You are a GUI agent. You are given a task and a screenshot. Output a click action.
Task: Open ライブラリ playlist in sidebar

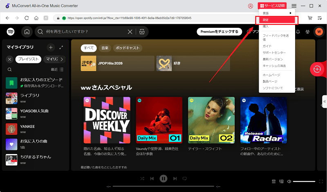35,98
